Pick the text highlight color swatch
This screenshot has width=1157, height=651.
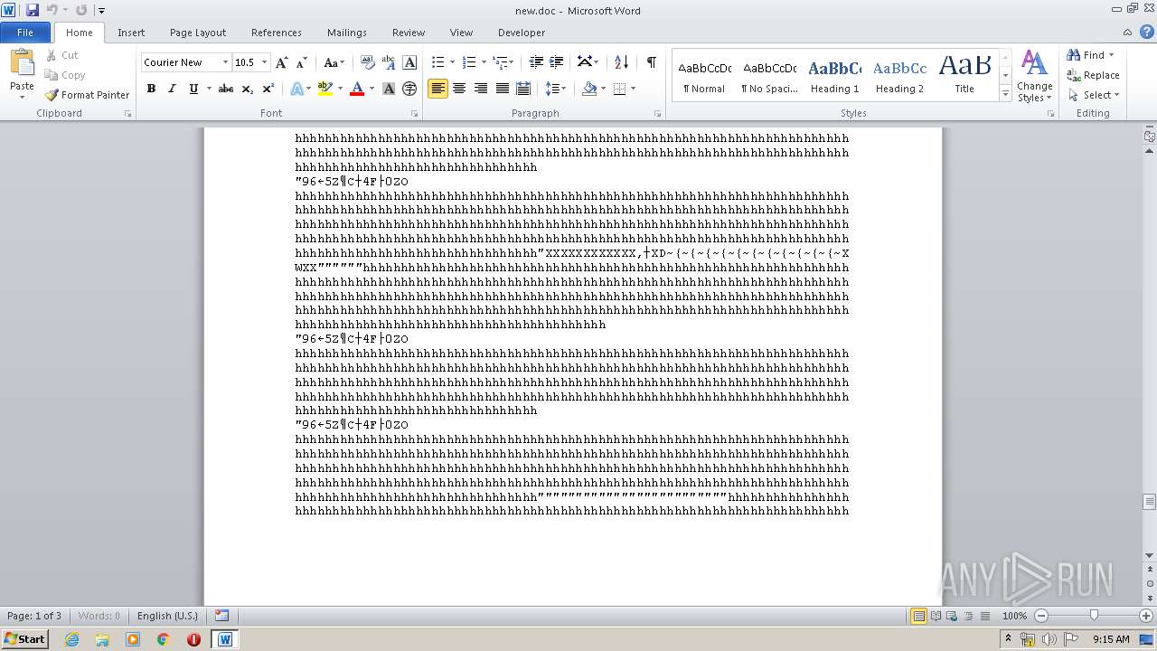tap(325, 89)
